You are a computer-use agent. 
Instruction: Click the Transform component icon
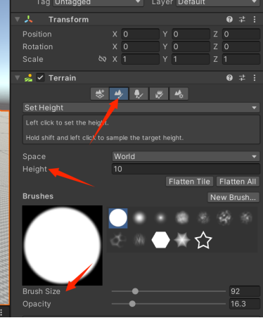28,19
